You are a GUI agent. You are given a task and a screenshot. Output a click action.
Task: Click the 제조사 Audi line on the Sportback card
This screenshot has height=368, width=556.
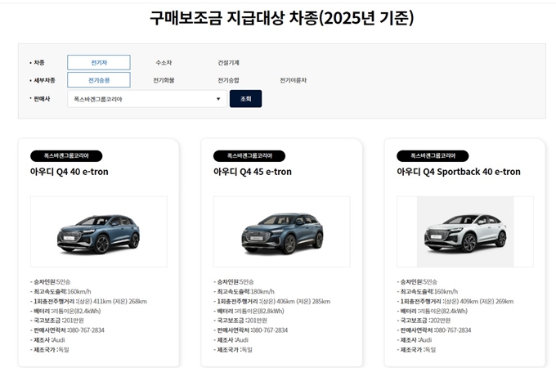pyautogui.click(x=415, y=339)
